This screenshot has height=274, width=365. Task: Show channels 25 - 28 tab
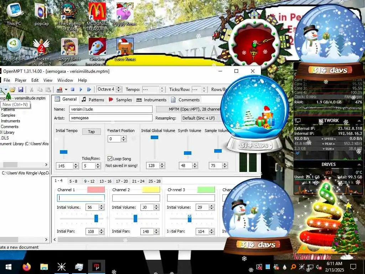point(154,181)
